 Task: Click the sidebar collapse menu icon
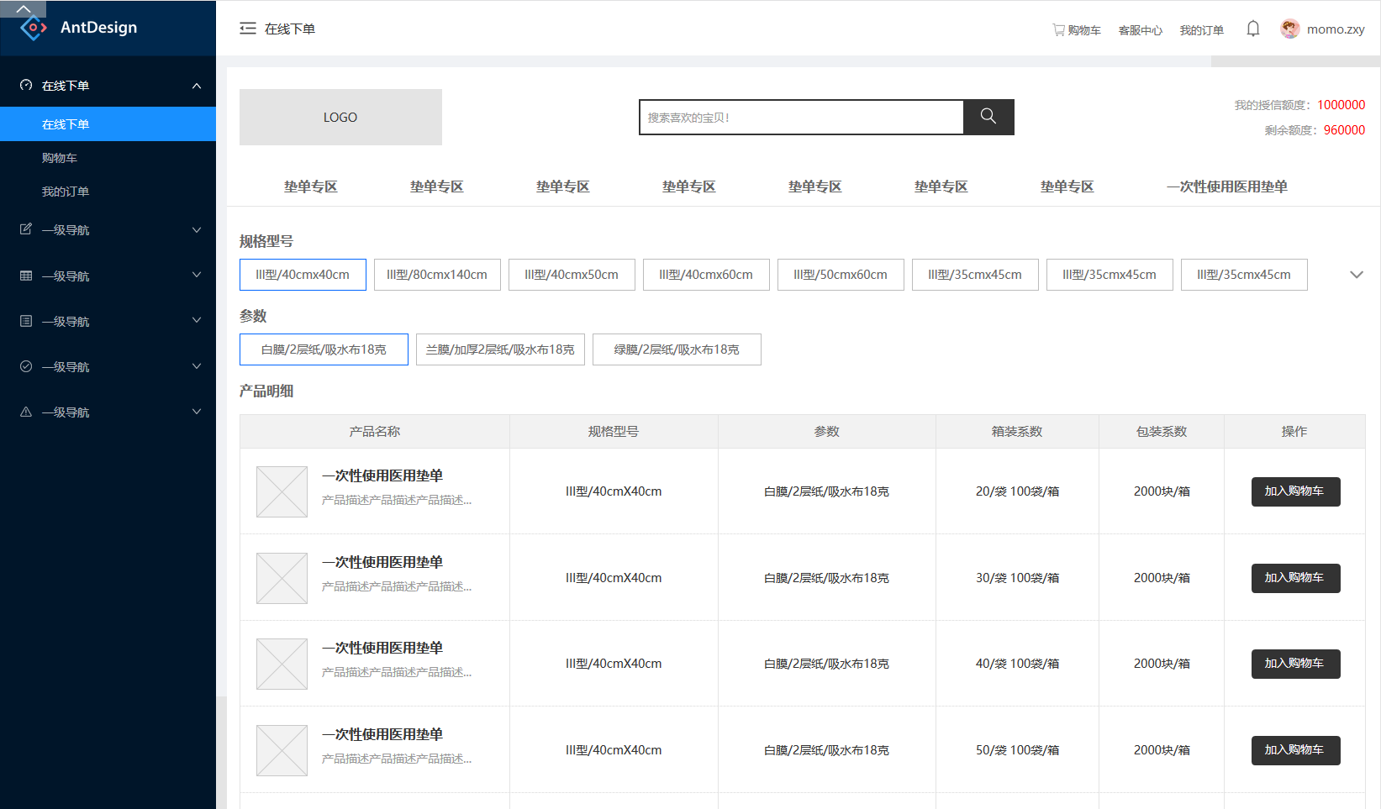point(247,29)
